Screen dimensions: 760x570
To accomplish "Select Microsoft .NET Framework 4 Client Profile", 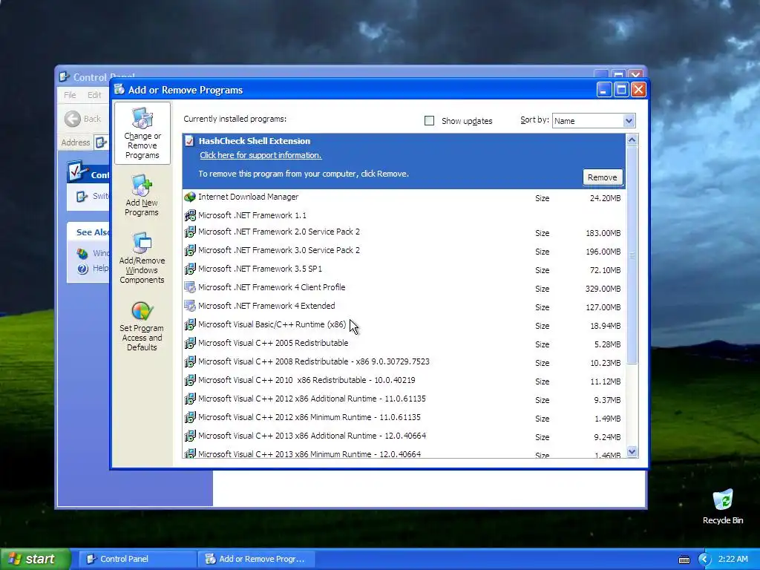I will 404,287.
